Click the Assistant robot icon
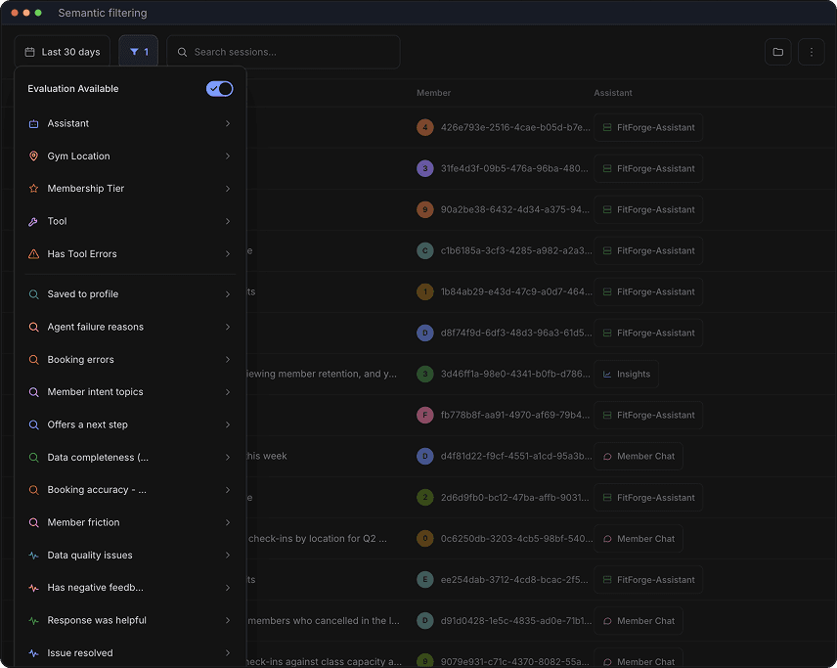Image resolution: width=837 pixels, height=668 pixels. pos(33,124)
